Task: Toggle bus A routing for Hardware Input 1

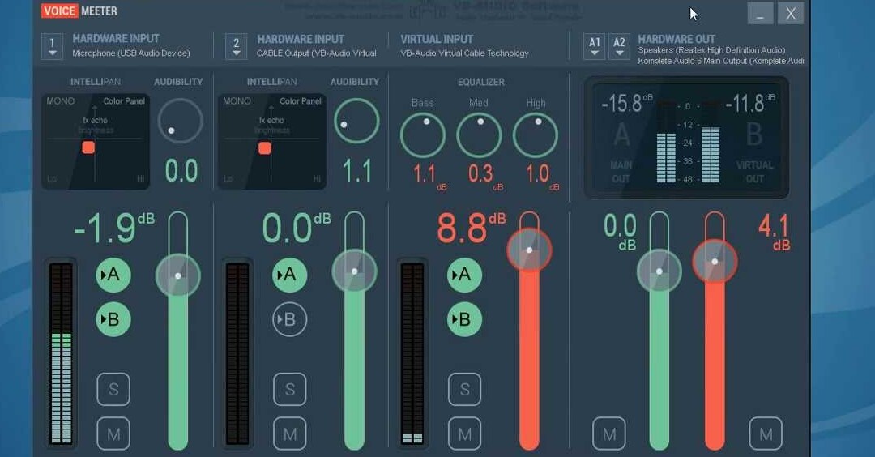Action: [x=113, y=275]
